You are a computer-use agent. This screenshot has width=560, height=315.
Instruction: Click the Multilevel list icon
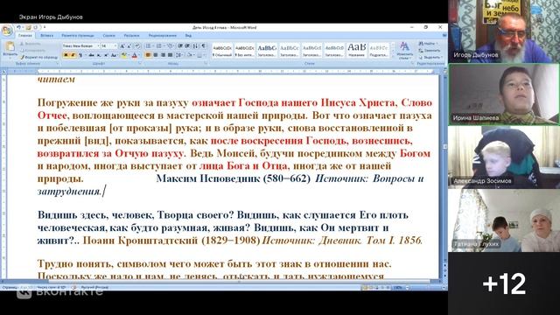click(170, 46)
